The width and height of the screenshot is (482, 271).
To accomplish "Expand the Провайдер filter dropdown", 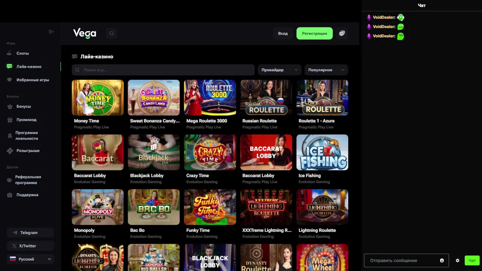I will tap(279, 70).
